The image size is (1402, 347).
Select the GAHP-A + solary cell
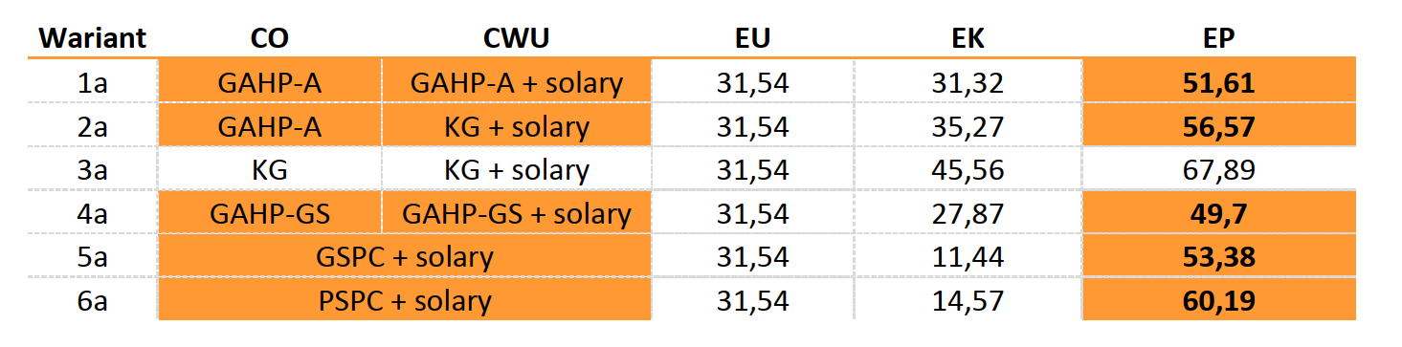(517, 83)
